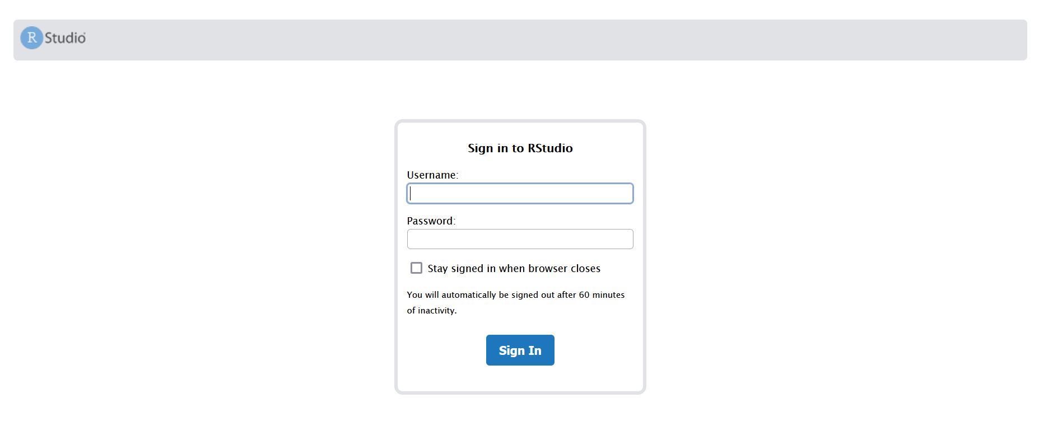Click the Sign in to RStudio heading
This screenshot has height=440, width=1039.
click(x=520, y=148)
